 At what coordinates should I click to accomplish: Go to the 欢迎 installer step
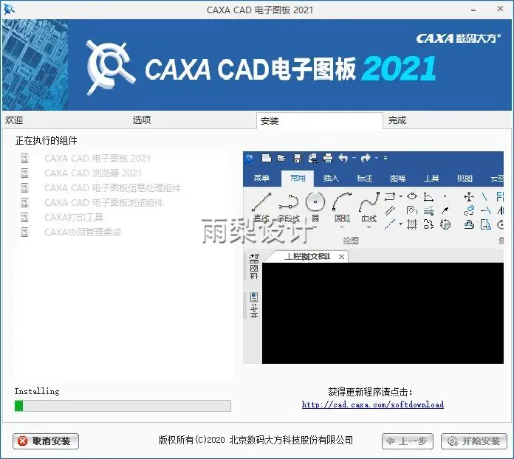coord(14,120)
